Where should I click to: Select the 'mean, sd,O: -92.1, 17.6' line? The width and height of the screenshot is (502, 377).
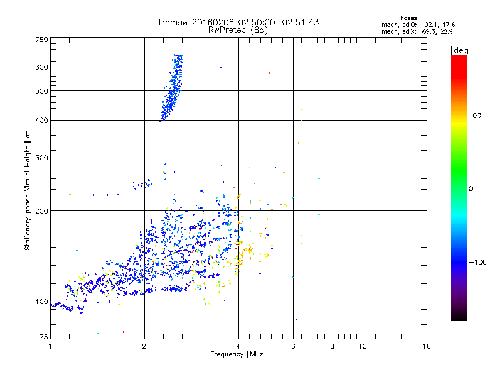click(418, 25)
